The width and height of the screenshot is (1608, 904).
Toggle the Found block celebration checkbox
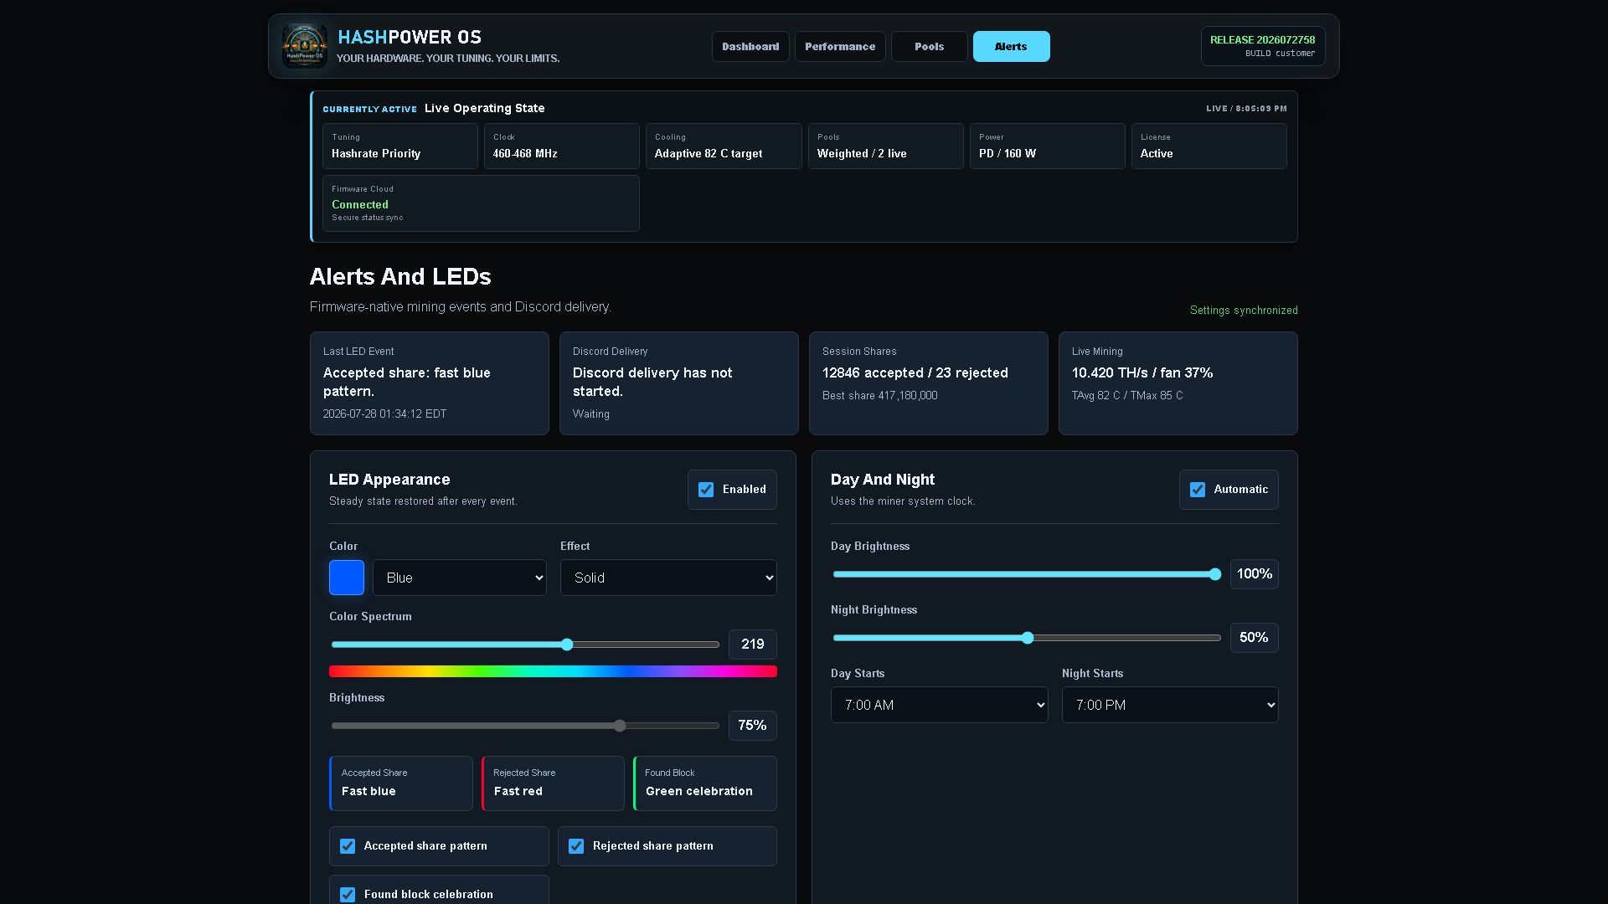tap(348, 895)
